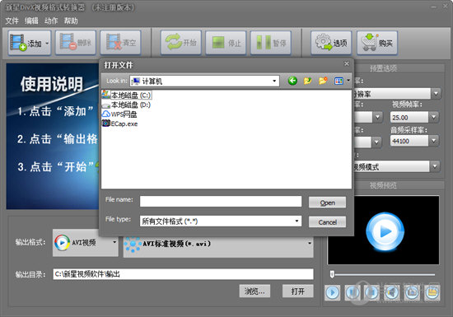Click the stop icon under the preview
This screenshot has height=317, width=453.
pyautogui.click(x=371, y=293)
